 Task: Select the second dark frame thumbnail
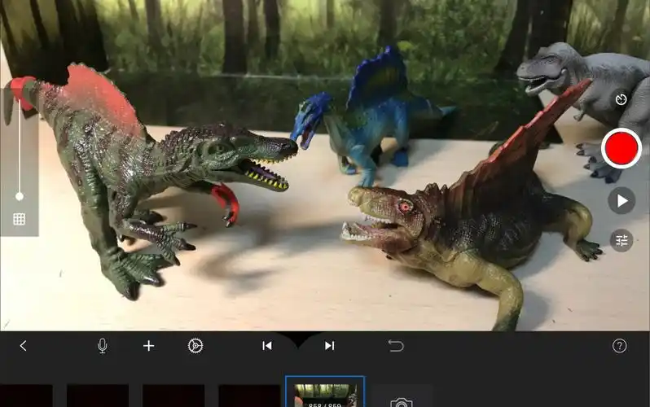pos(97,396)
